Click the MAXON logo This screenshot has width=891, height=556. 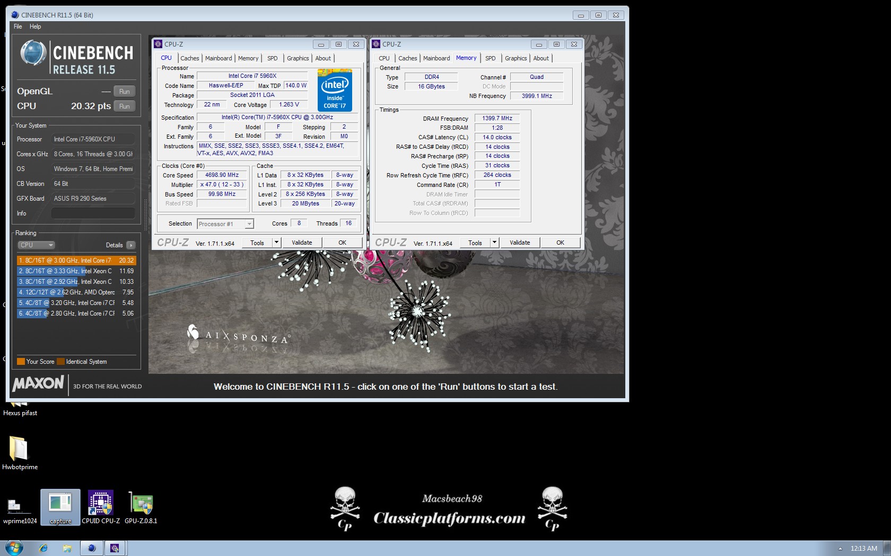pos(38,383)
